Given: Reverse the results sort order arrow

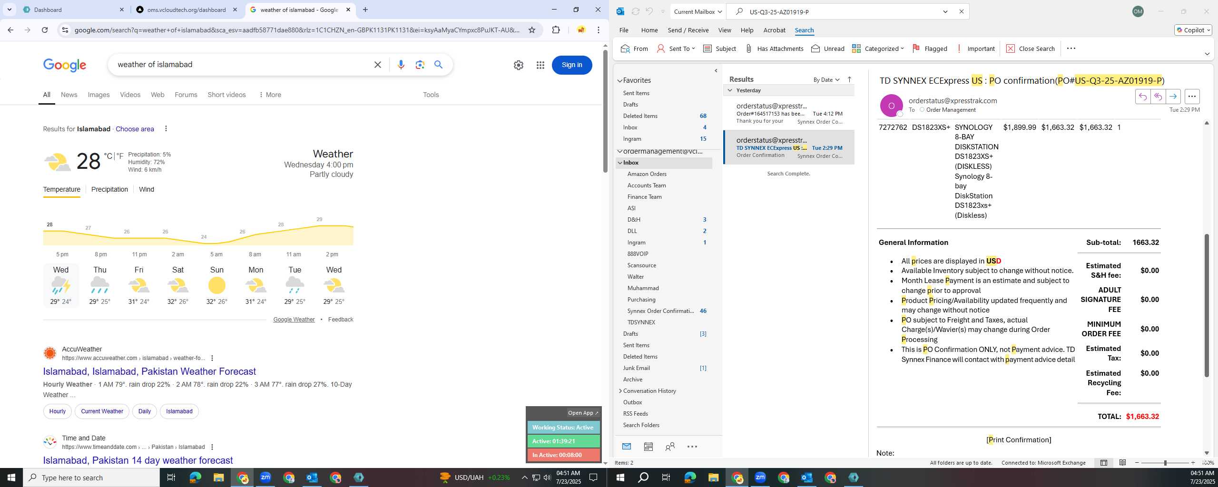Looking at the screenshot, I should 849,79.
